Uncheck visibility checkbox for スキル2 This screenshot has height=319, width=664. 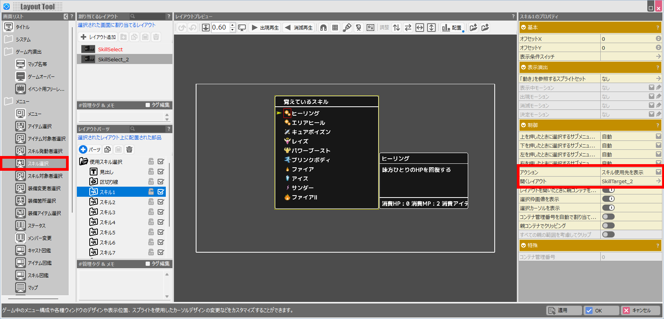[x=161, y=202]
